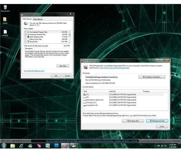Select 'Downloaded Program Files' list entry
Image resolution: width=181 pixels, height=150 pixels.
click(x=46, y=32)
